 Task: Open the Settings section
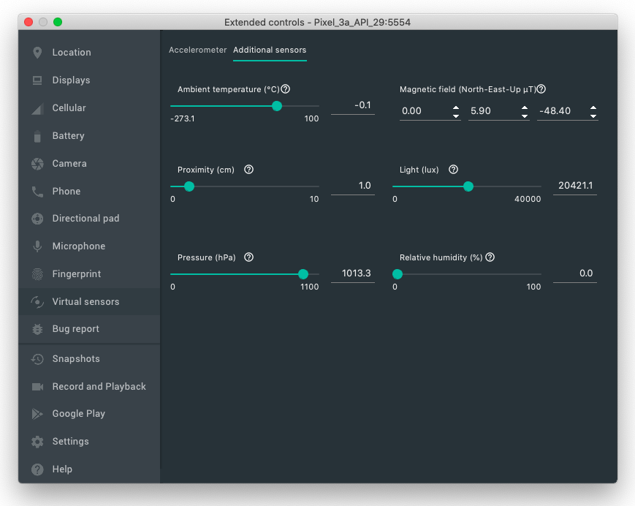coord(70,442)
